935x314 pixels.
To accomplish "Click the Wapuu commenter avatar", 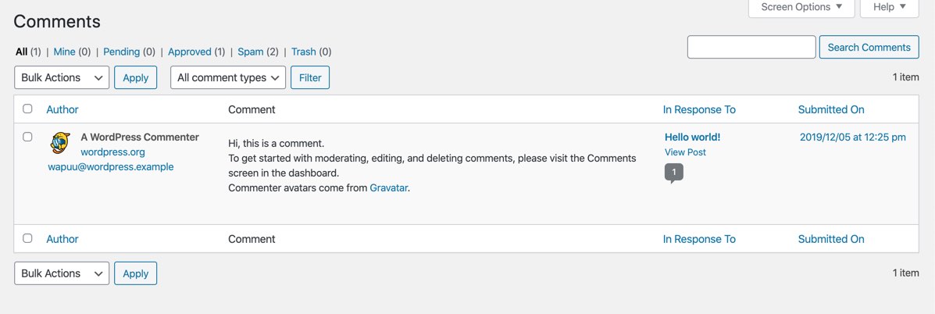I will click(60, 143).
